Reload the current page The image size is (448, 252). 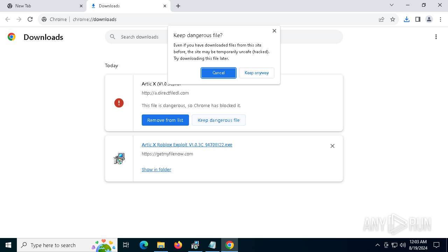[x=30, y=19]
